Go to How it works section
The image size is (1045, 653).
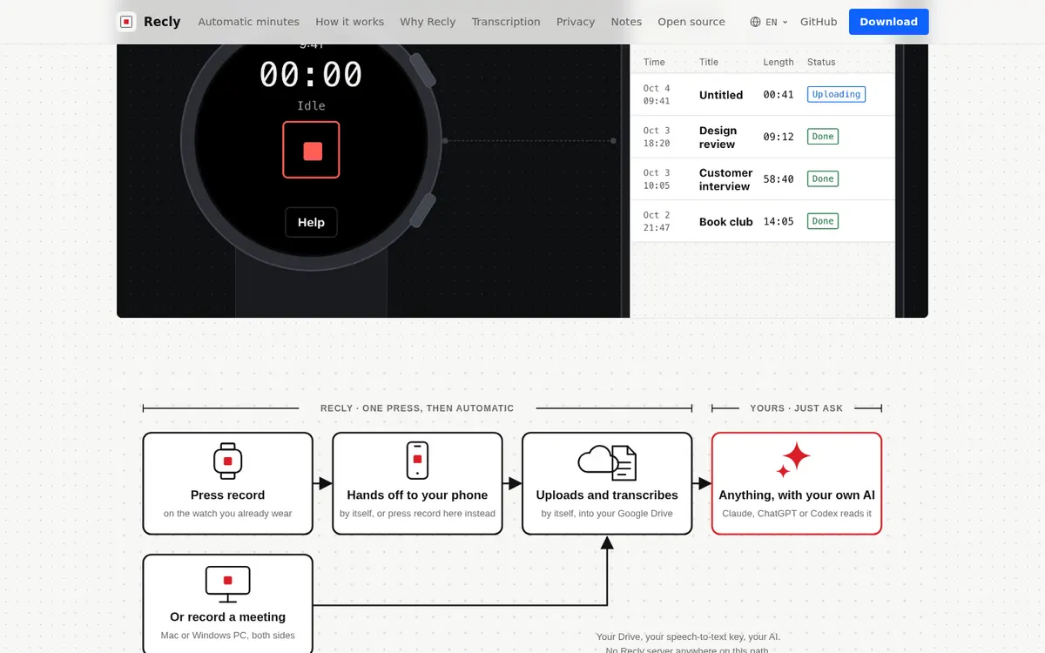coord(349,22)
